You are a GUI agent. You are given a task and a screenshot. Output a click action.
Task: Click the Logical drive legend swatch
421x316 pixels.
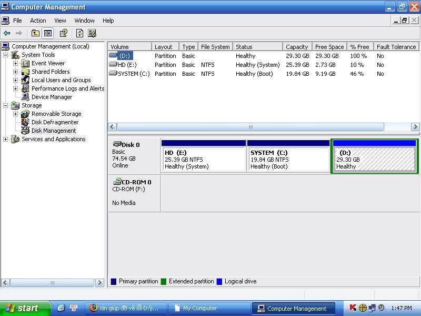(219, 281)
